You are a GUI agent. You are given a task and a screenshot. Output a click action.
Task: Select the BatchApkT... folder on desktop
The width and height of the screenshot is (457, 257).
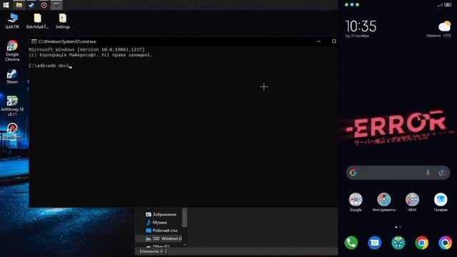pyautogui.click(x=37, y=21)
